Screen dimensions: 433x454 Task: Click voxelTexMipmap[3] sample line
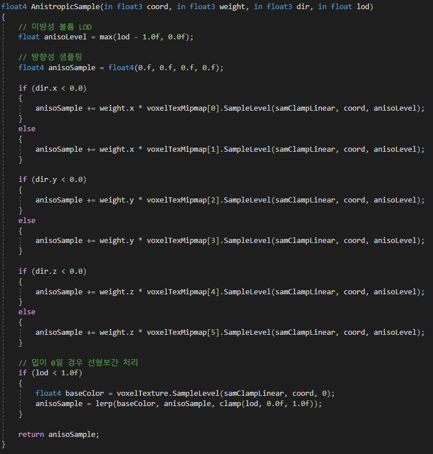[x=230, y=241]
